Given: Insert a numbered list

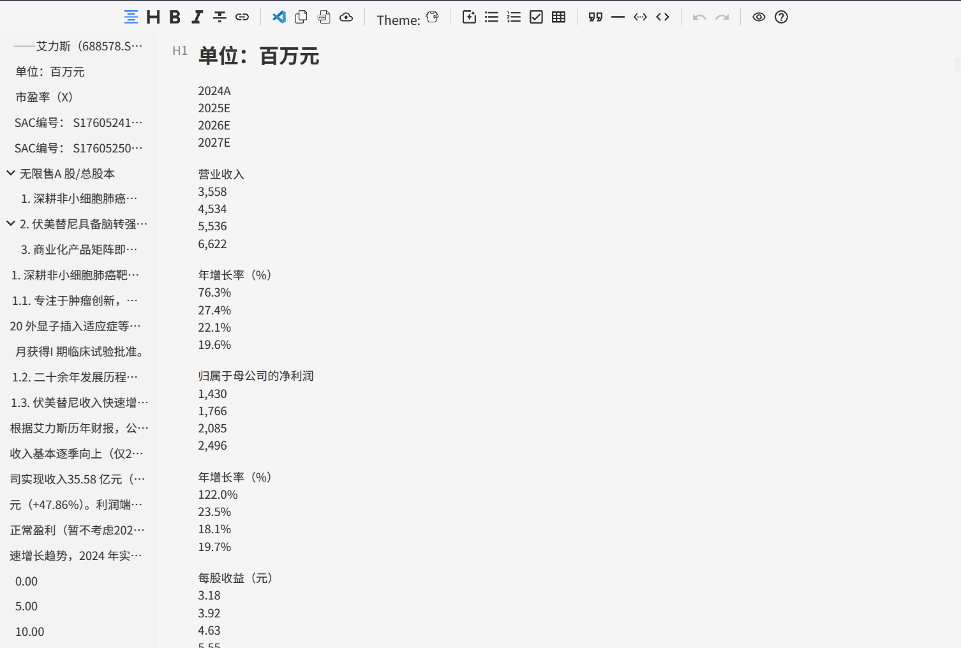Looking at the screenshot, I should point(514,17).
